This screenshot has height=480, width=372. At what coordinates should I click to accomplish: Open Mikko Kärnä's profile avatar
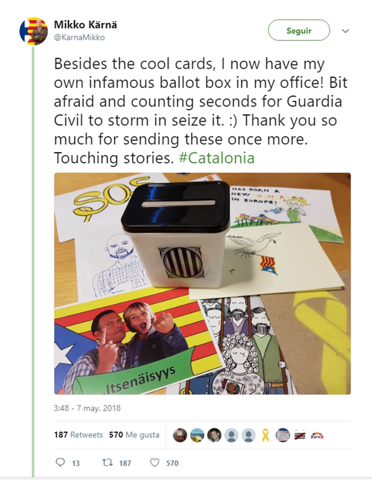click(x=33, y=31)
